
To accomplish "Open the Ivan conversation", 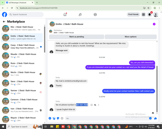I will (x=22, y=110).
